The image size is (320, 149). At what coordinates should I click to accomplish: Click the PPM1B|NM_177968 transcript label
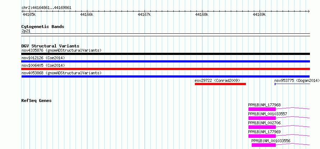265,105
